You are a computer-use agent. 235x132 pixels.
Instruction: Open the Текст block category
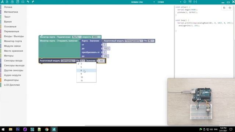(7, 17)
